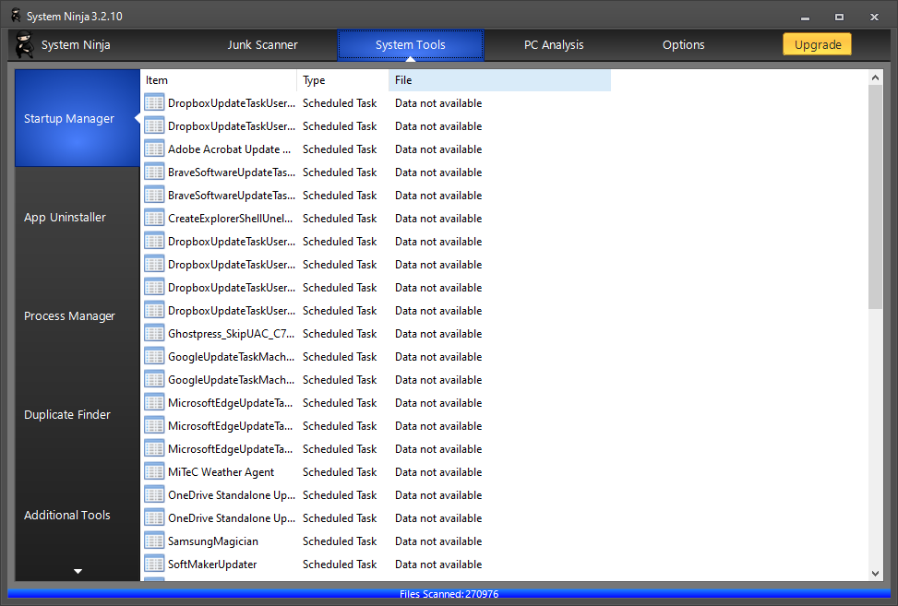The height and width of the screenshot is (606, 898).
Task: Click the Adobe Acrobat Update row icon
Action: [x=154, y=149]
